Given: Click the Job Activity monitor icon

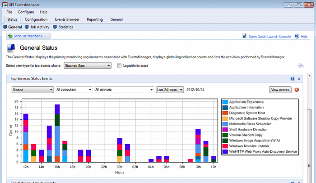Looking at the screenshot, I should tap(27, 27).
